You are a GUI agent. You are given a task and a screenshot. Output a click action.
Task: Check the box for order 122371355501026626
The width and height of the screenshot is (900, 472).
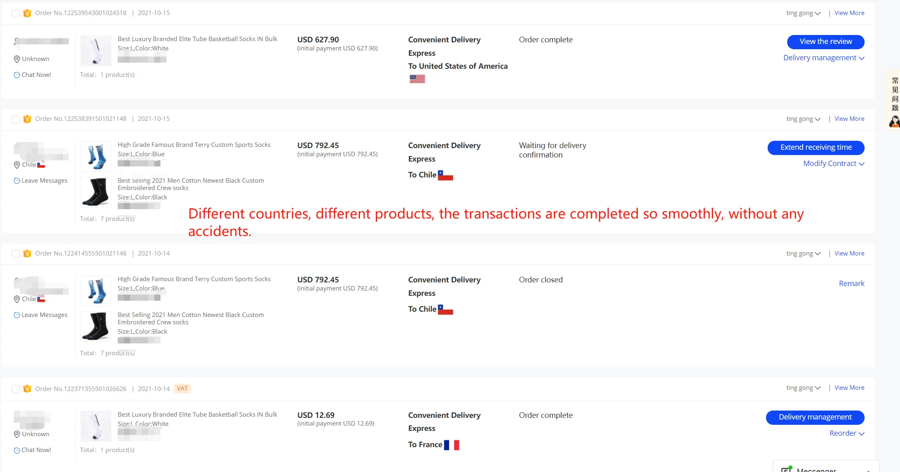(16, 389)
